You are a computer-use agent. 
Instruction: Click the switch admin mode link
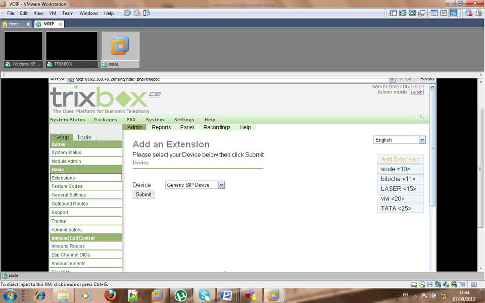[x=416, y=92]
